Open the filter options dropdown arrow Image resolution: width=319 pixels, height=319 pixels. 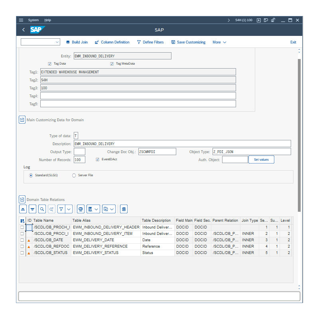(x=68, y=209)
